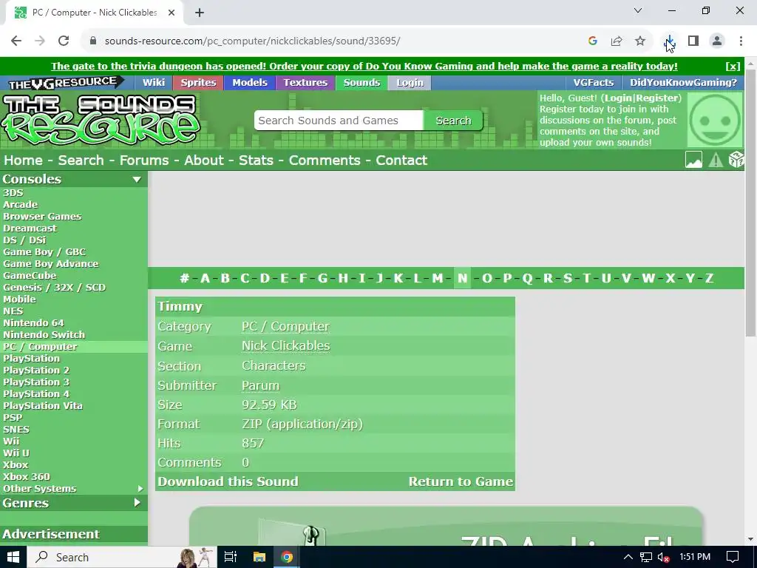The image size is (757, 568).
Task: Click the tab search chevron
Action: coord(638,10)
